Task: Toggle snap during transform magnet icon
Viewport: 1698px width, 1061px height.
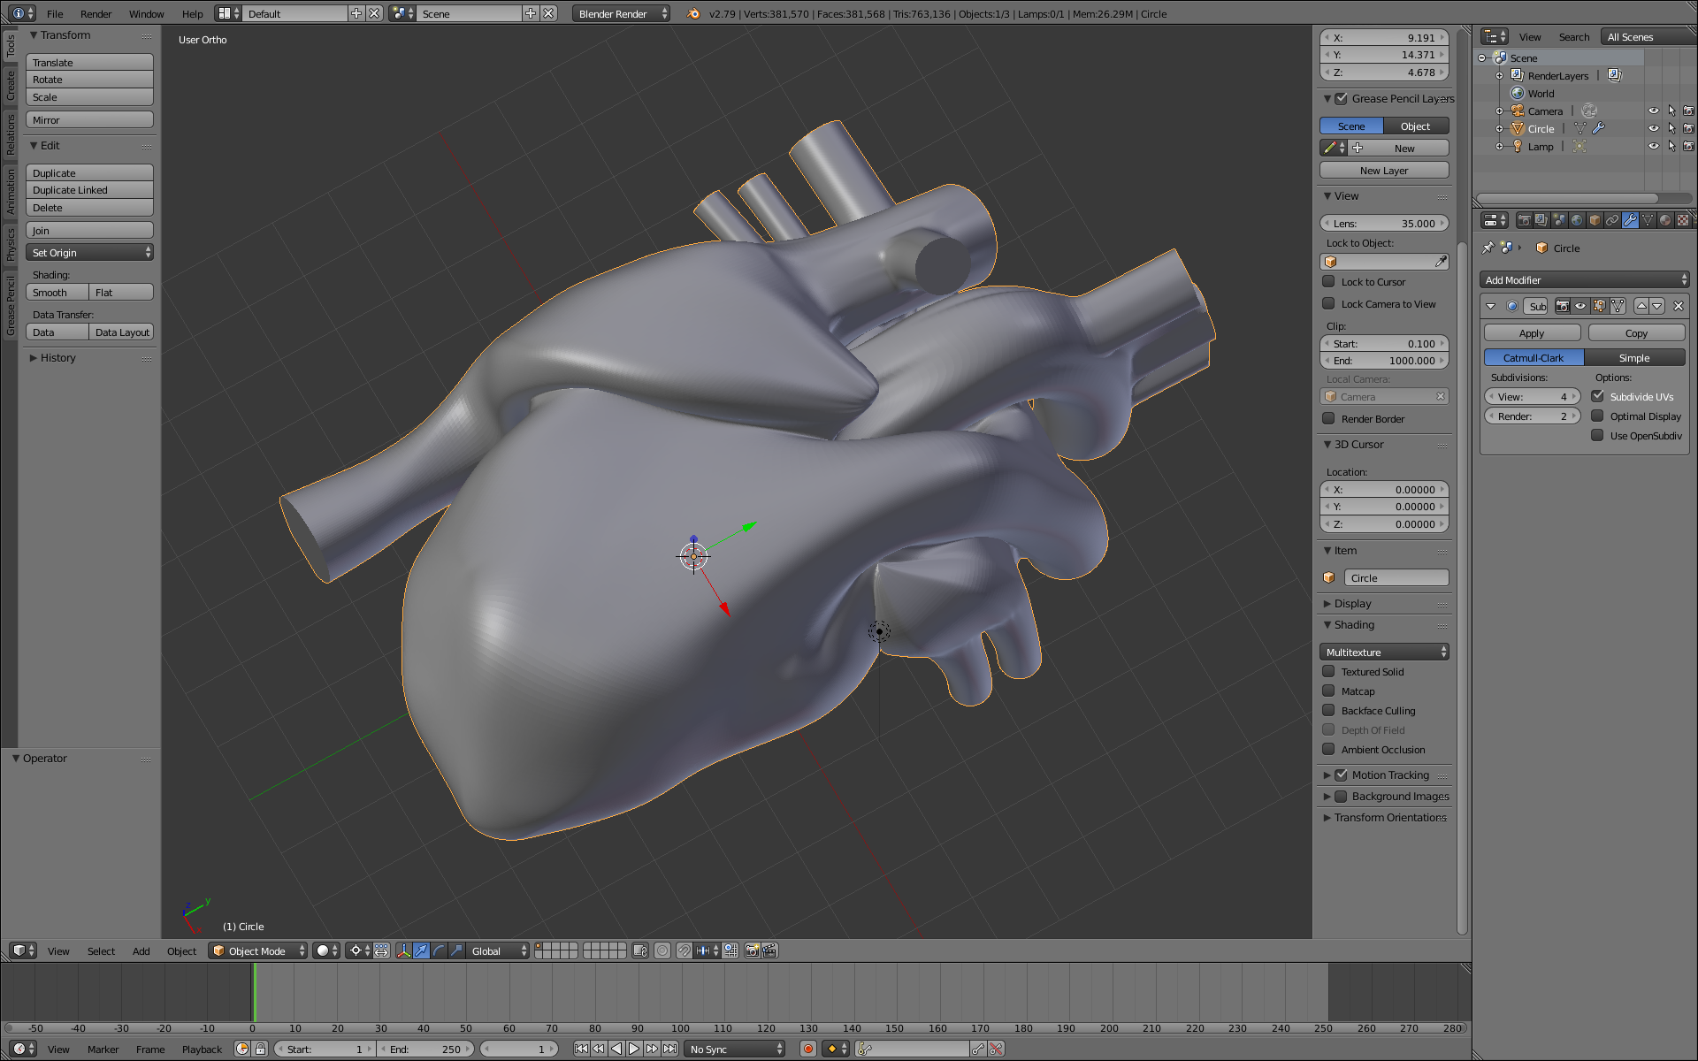Action: pos(685,950)
